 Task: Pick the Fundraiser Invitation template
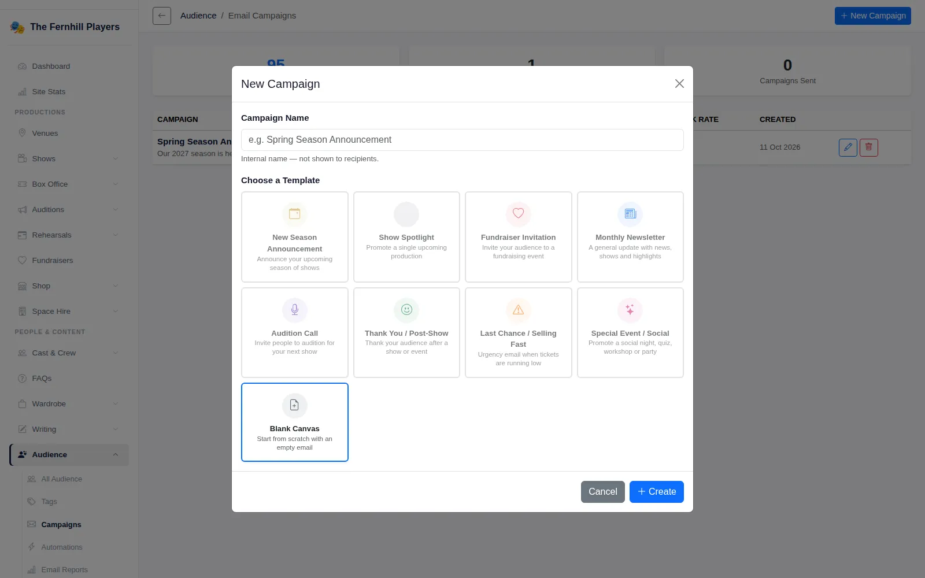518,237
